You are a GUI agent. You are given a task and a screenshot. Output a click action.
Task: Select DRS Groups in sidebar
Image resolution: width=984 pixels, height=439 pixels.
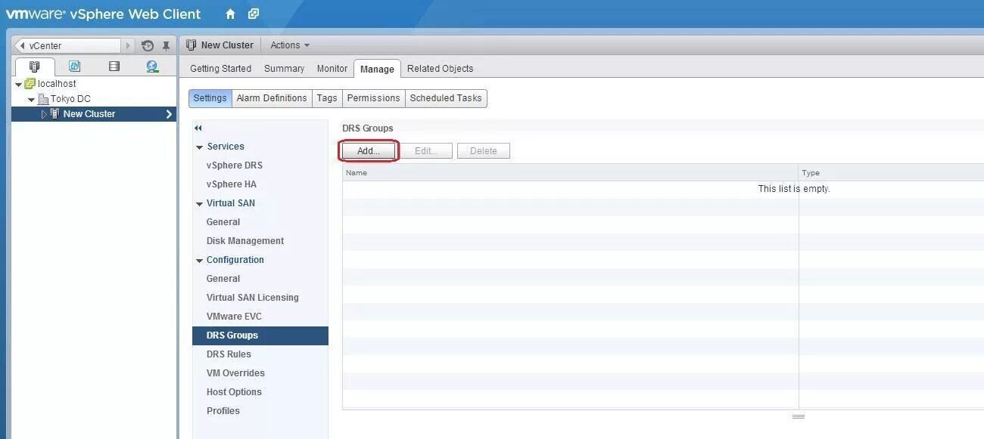click(x=260, y=335)
